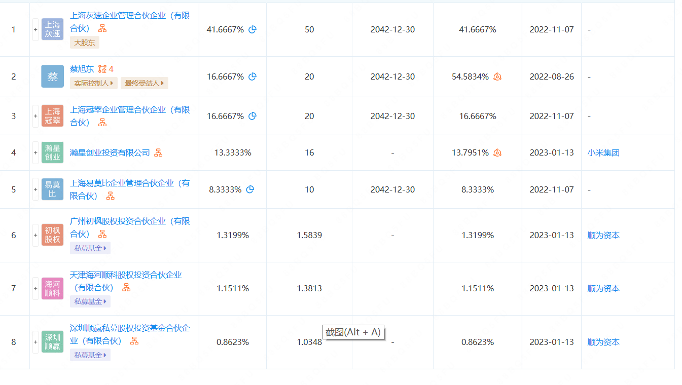The height and width of the screenshot is (385, 682).
Task: Open the 实际控制人 tag dropdown
Action: coord(94,83)
